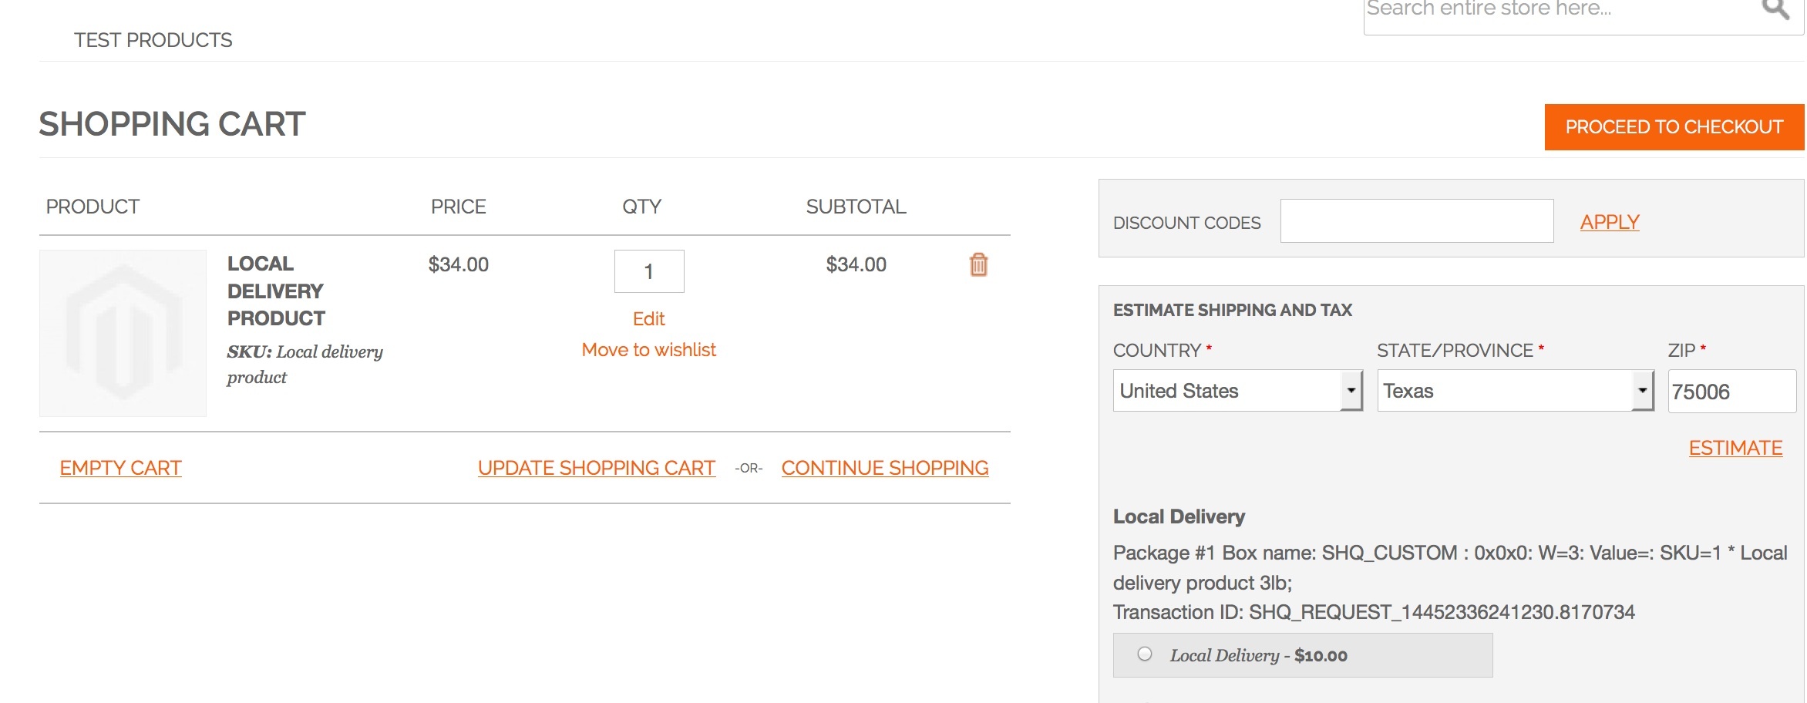This screenshot has width=1807, height=703.
Task: Click the Estimate shipping link
Action: coord(1735,448)
